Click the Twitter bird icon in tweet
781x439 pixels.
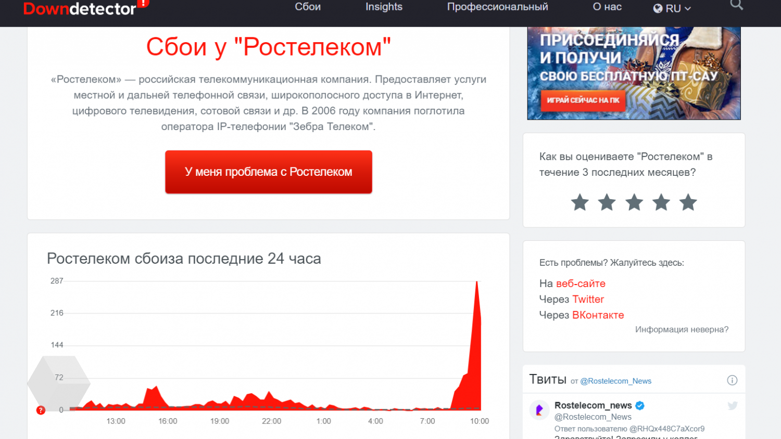tap(733, 406)
